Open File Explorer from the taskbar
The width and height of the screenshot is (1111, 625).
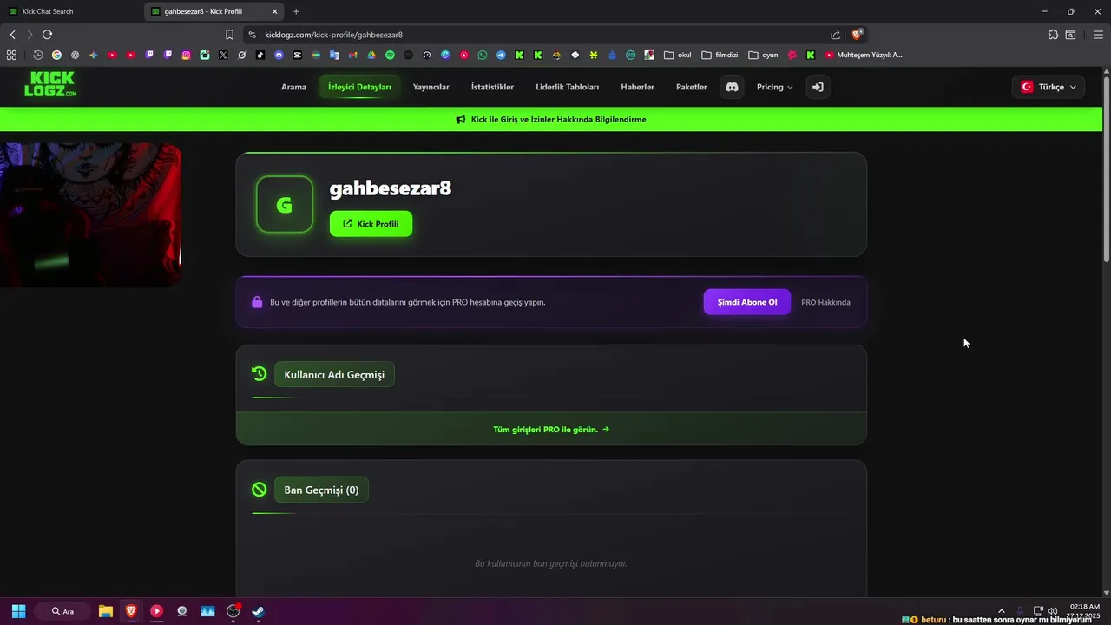coord(105,611)
